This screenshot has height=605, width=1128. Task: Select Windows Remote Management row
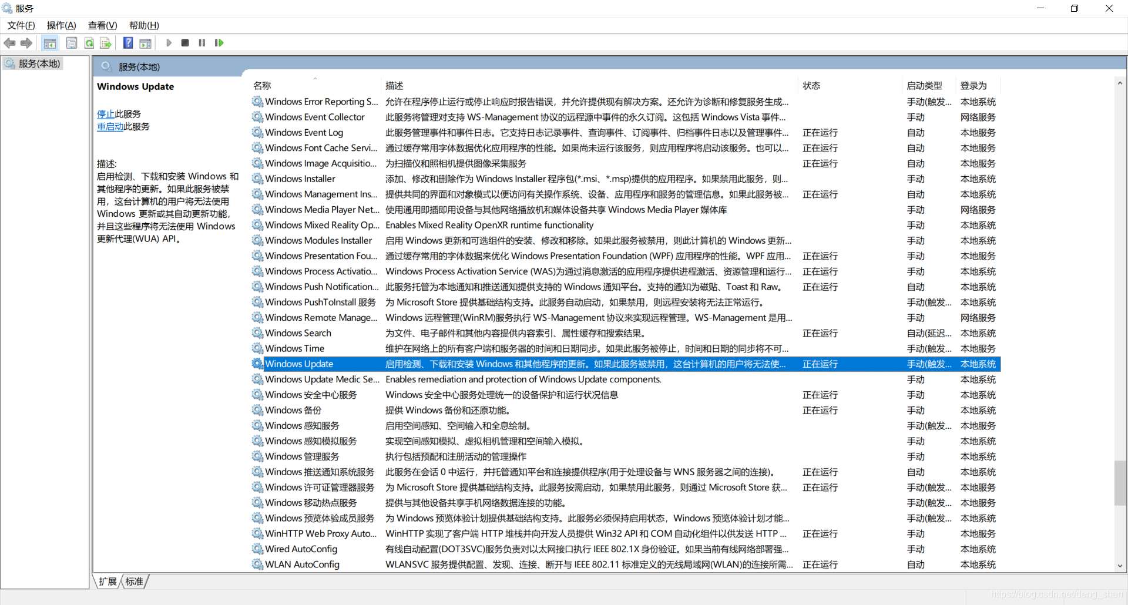[x=626, y=318]
